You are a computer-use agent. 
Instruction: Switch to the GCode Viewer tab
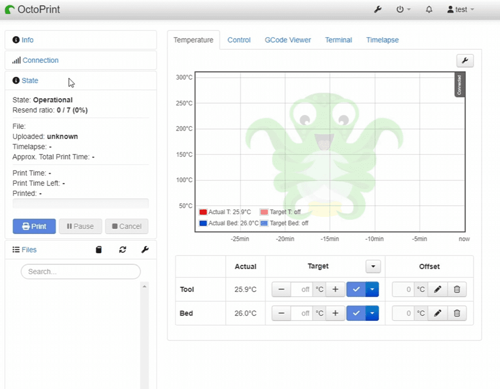pos(288,40)
